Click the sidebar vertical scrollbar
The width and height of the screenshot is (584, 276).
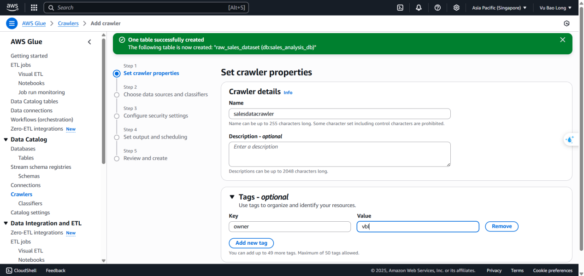click(x=103, y=101)
